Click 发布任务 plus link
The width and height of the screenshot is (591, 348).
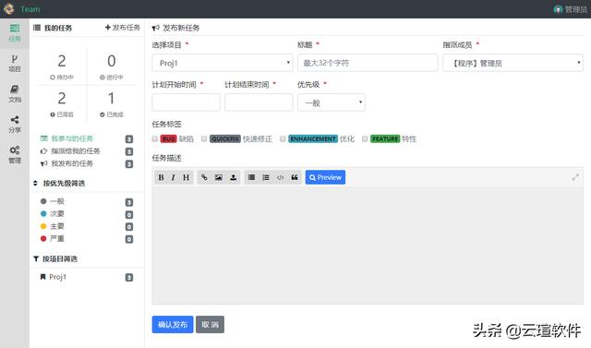tap(123, 28)
